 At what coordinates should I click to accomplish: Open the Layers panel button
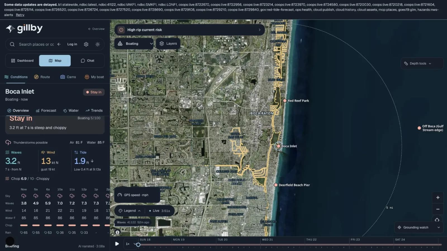pyautogui.click(x=168, y=44)
